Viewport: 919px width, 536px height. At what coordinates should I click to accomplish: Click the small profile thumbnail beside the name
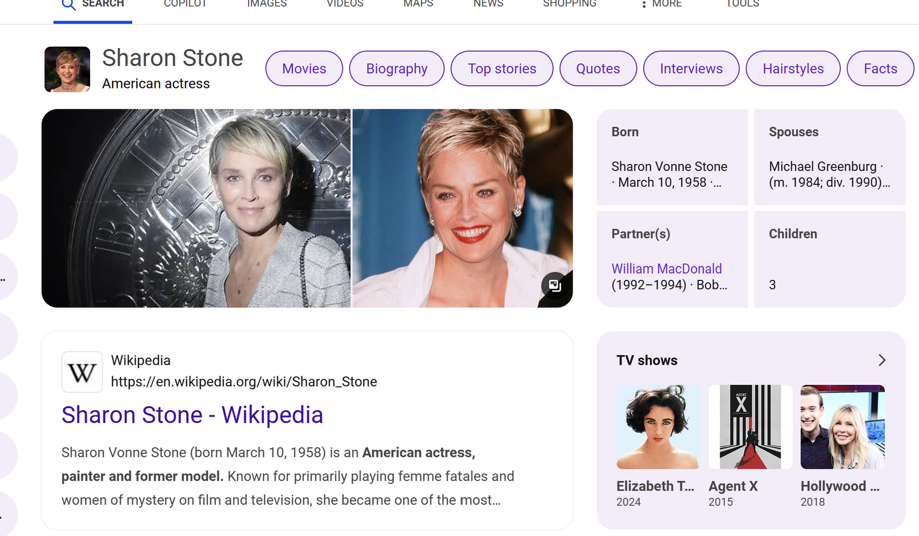(67, 70)
